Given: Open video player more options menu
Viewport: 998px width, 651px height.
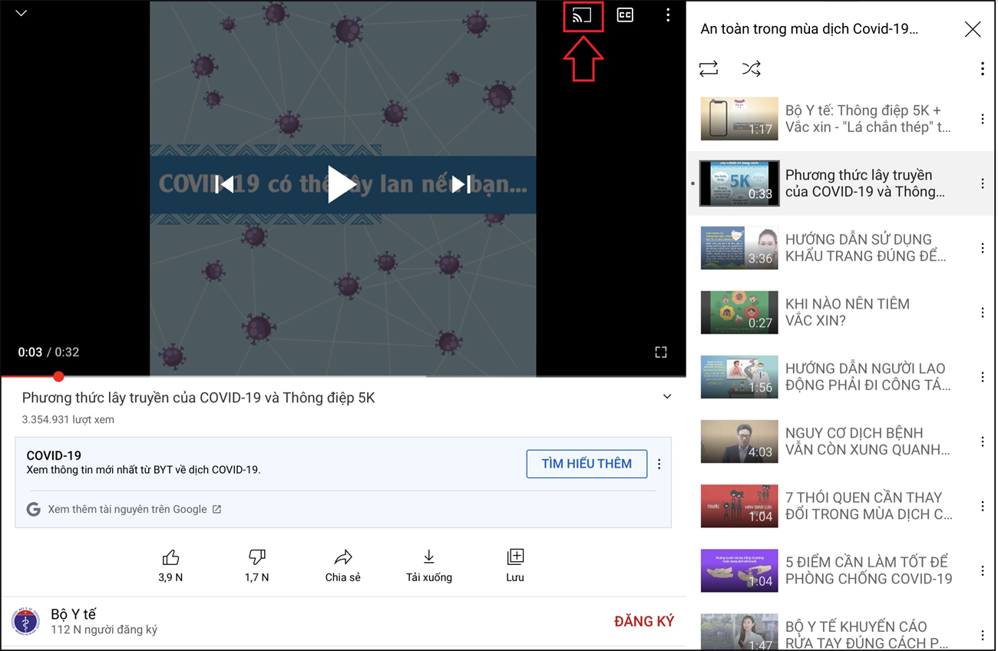Looking at the screenshot, I should pyautogui.click(x=668, y=15).
